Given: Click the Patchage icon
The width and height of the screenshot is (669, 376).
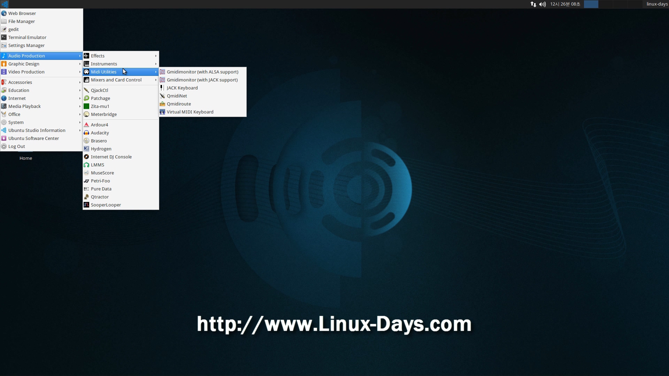Looking at the screenshot, I should (86, 98).
